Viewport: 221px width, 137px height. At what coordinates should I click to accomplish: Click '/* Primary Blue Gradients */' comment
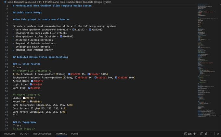[32, 71]
